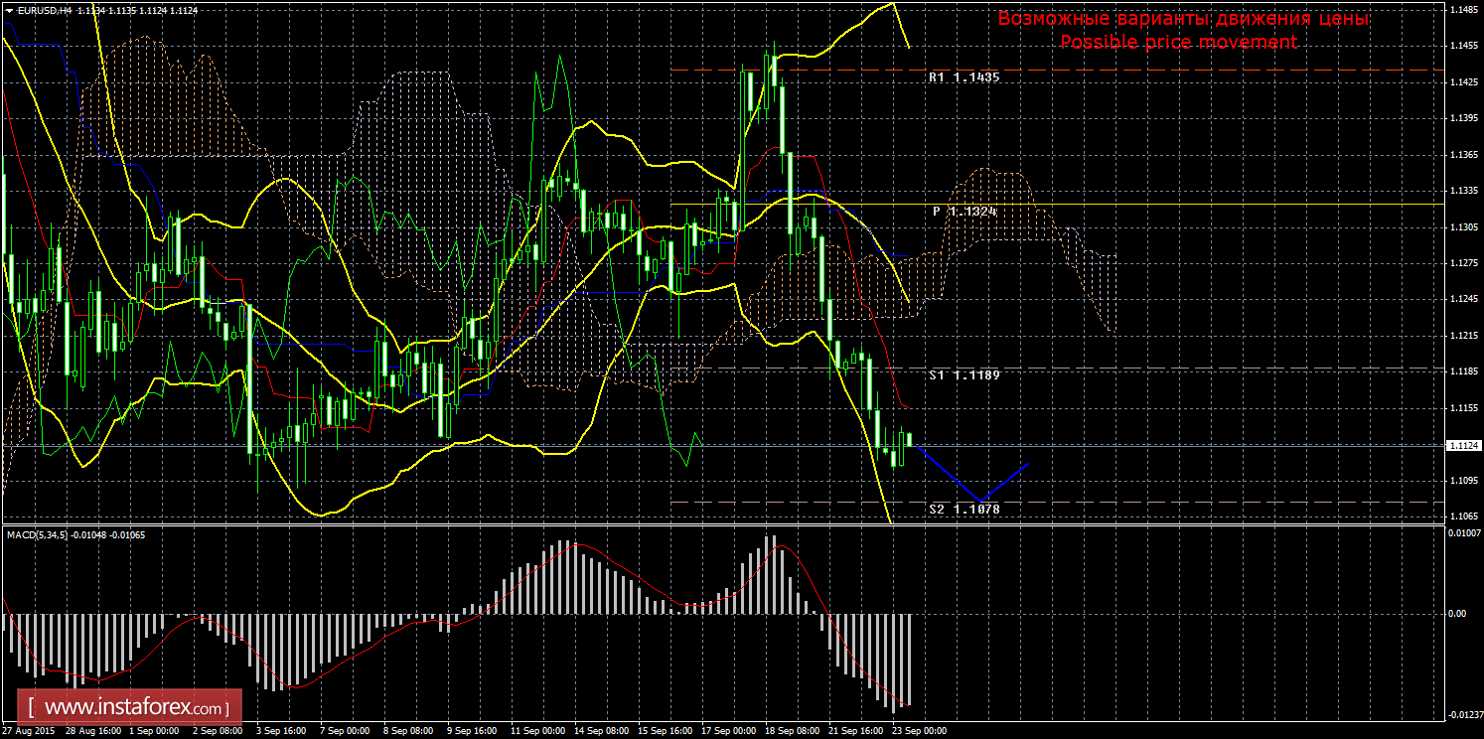Click the red 'Possible price movement' text

[x=1178, y=42]
